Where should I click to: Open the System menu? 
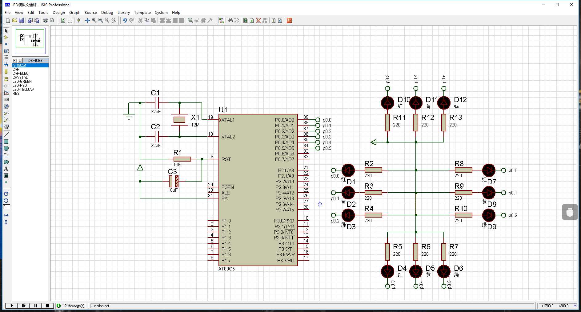tap(161, 13)
